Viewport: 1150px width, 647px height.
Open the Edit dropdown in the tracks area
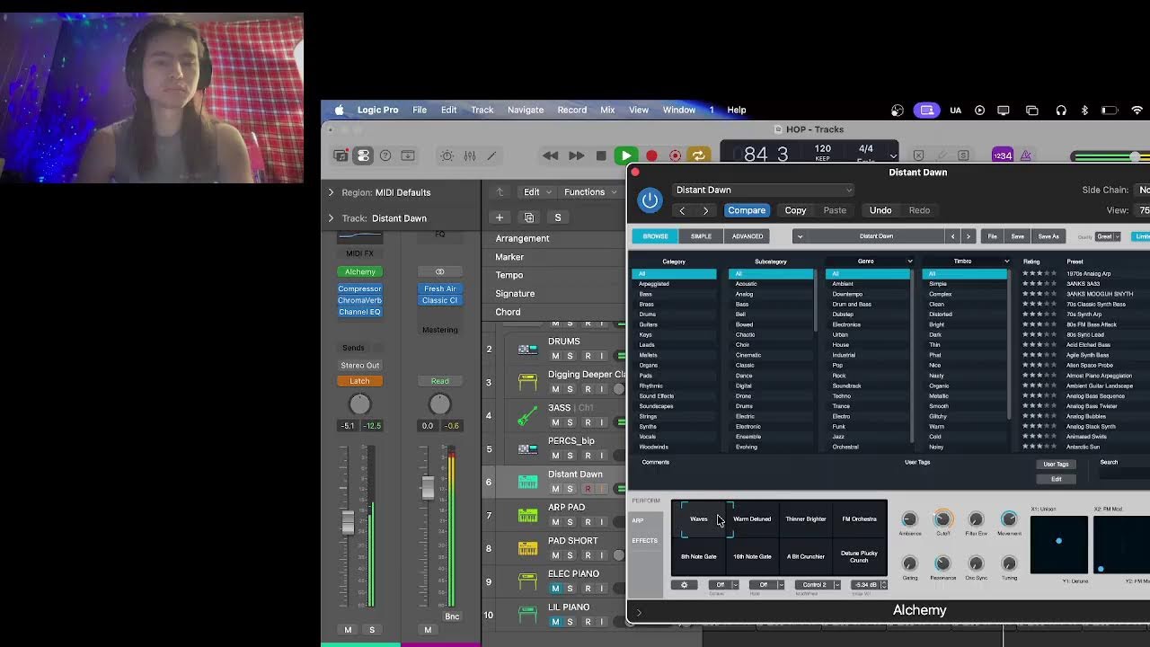click(x=536, y=191)
